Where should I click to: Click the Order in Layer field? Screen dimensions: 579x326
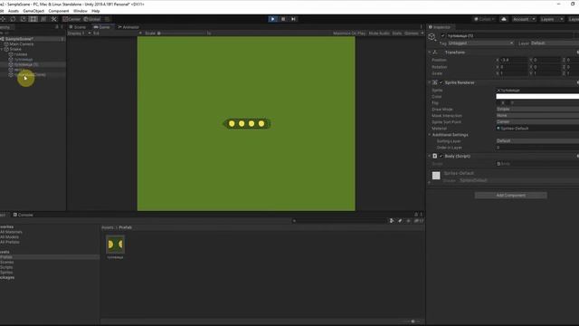pos(537,148)
